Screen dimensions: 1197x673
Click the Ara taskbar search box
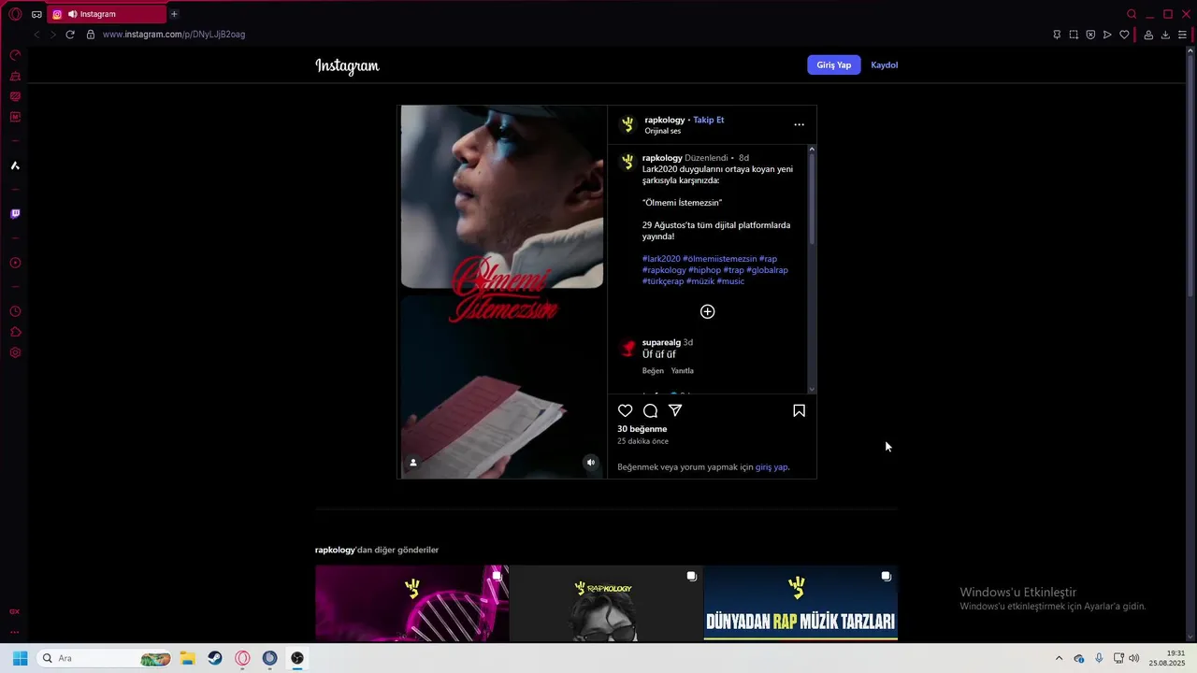(x=106, y=658)
